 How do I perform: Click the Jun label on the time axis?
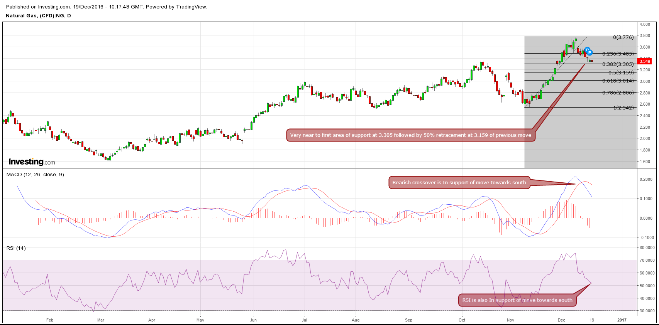(253, 320)
